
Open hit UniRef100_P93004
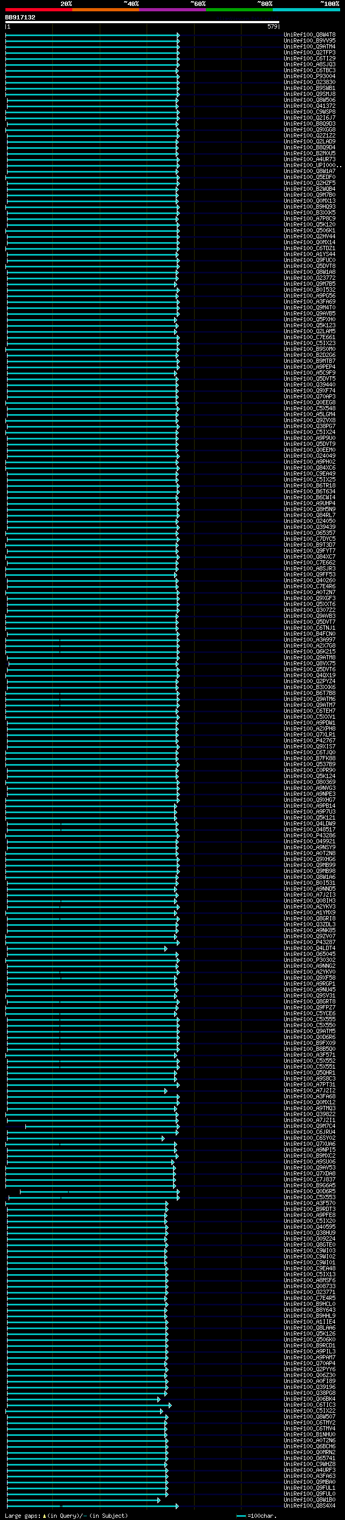(309, 76)
